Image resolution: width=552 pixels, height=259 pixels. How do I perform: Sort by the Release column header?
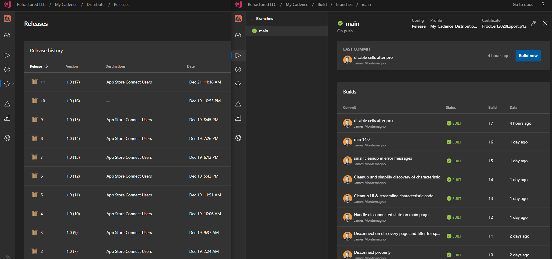tap(39, 66)
